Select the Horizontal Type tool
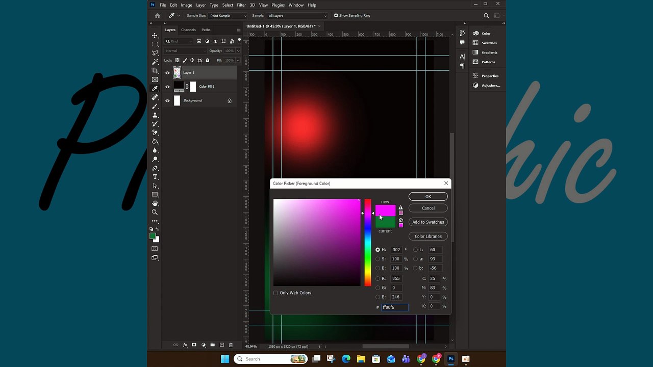Screen dimensions: 653x367 point(155,177)
